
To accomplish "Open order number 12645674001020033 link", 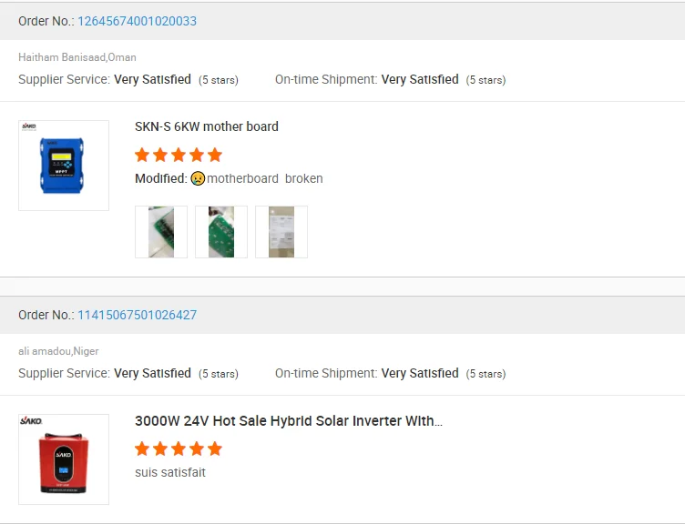I will pos(137,21).
